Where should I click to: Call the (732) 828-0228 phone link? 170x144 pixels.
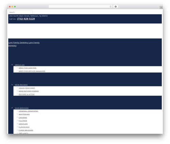click(26, 19)
